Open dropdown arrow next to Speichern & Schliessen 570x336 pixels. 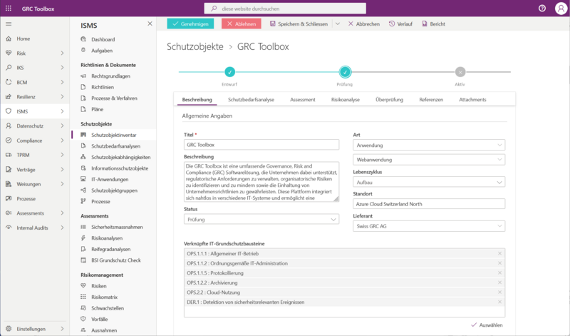[x=337, y=24]
